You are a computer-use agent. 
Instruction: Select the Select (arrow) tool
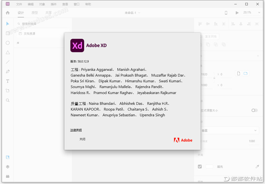[x=8, y=24]
